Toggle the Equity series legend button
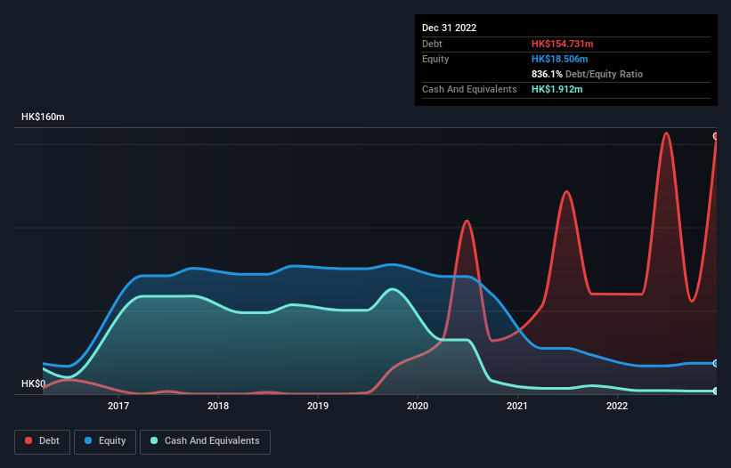731x468 pixels. pos(105,441)
